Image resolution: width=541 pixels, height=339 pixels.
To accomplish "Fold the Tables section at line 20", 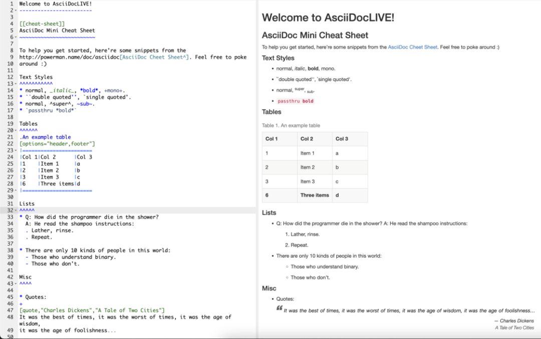I will (x=16, y=130).
